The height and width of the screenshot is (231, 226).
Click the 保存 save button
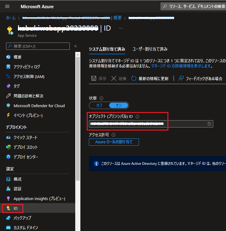point(99,79)
